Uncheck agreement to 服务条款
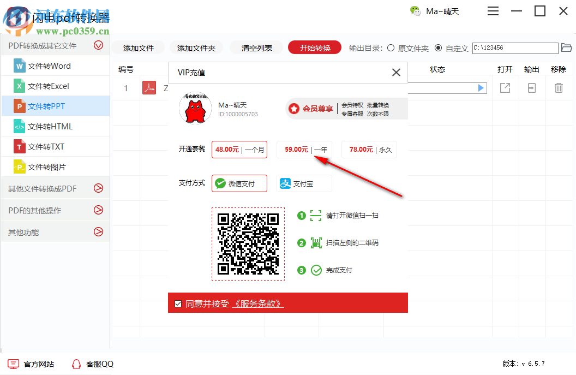Image resolution: width=576 pixels, height=375 pixels. [178, 303]
